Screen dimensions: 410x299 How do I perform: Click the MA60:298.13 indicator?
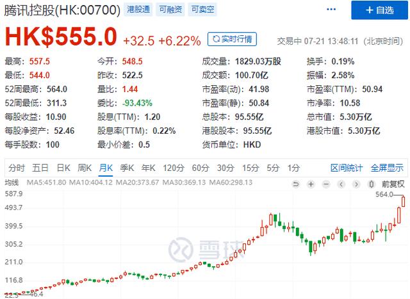231,182
